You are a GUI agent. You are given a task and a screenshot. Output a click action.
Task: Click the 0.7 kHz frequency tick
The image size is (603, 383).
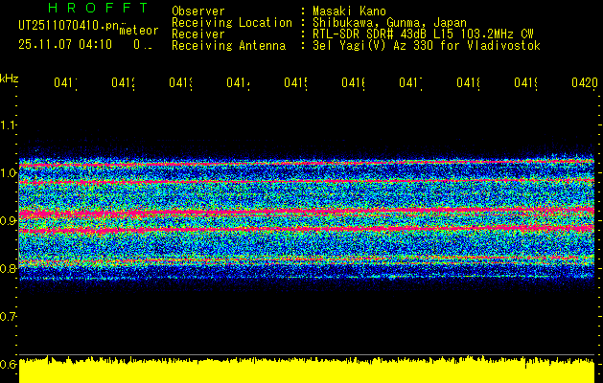(x=9, y=316)
